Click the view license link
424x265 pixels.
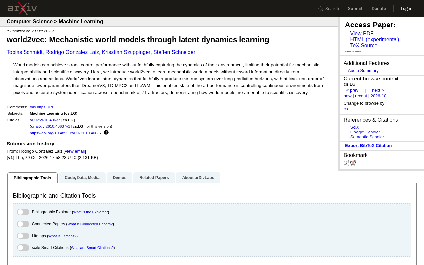(x=353, y=51)
